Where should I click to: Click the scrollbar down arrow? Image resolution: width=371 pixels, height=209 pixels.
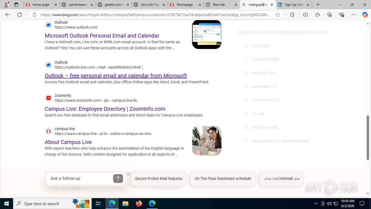(368, 194)
